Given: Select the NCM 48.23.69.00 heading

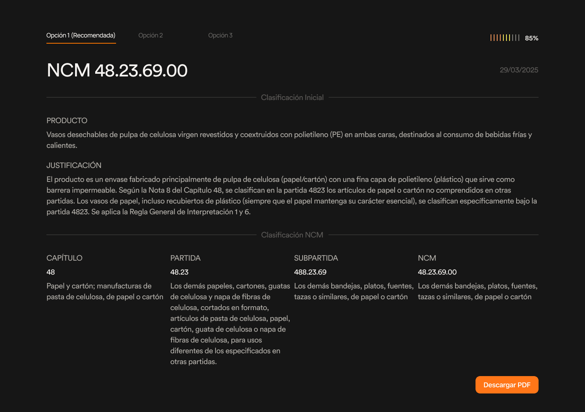Looking at the screenshot, I should [117, 71].
